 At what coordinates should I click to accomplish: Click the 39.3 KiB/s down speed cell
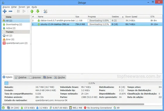tap(130, 20)
